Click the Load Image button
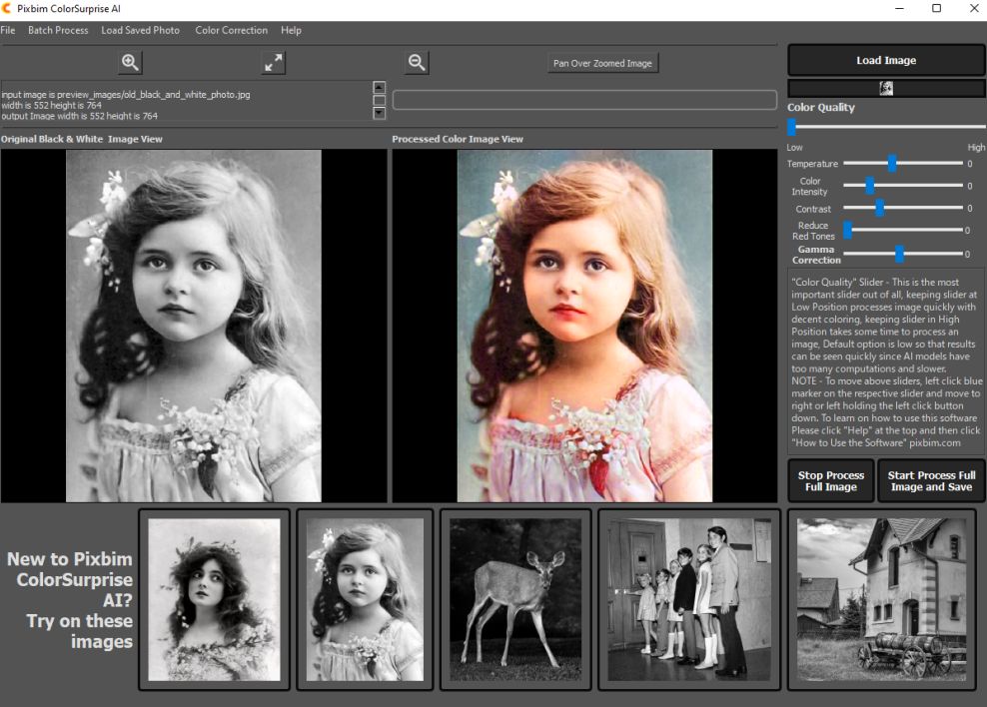 pos(886,60)
